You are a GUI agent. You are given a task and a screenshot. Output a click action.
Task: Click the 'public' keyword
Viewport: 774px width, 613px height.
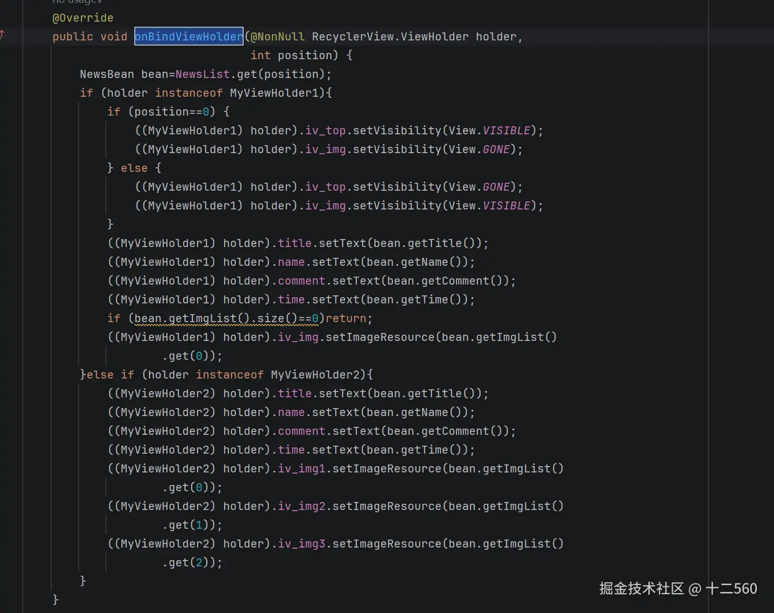pyautogui.click(x=73, y=36)
